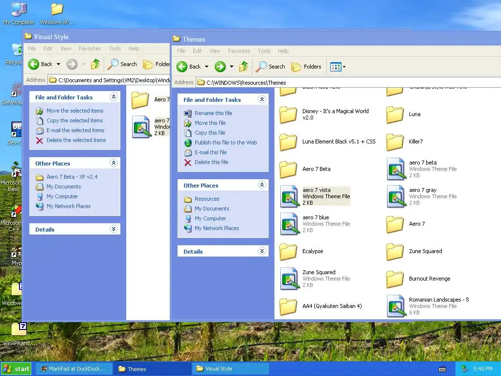The width and height of the screenshot is (501, 376).
Task: Open View menu in Themes window
Action: pyautogui.click(x=215, y=51)
